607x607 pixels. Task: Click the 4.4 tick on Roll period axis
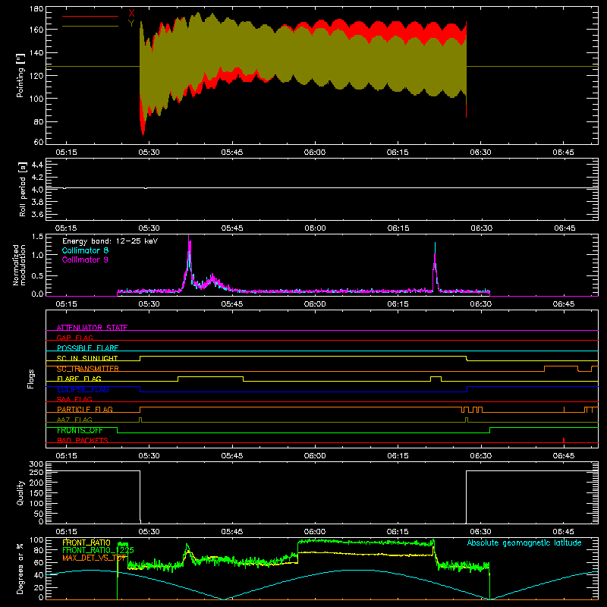(37, 165)
